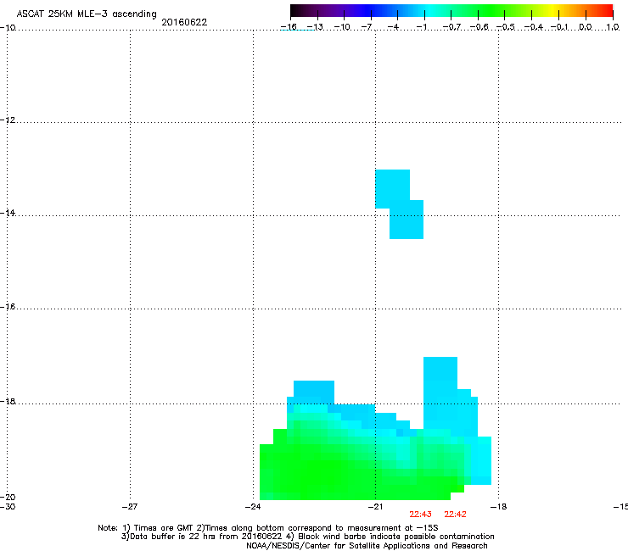The width and height of the screenshot is (628, 551).
Task: Click the note line starting 'Note: 1) Times are GMT'
Action: click(268, 528)
